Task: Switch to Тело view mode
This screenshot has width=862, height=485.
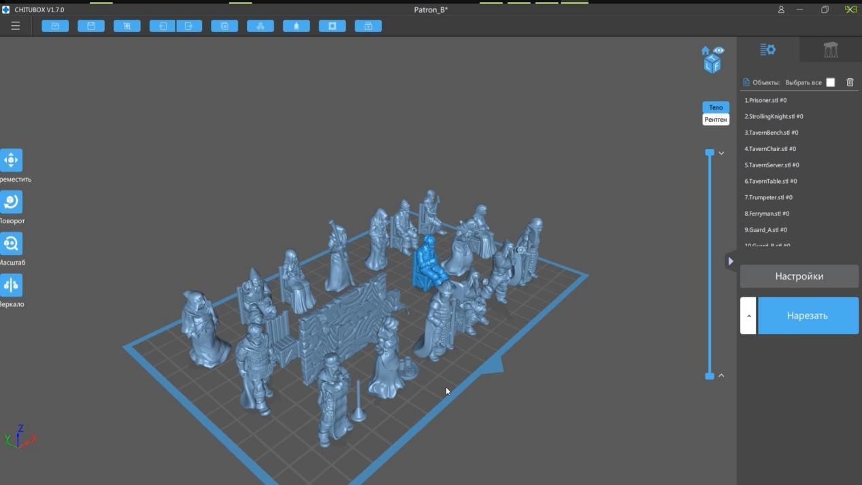Action: click(x=716, y=107)
